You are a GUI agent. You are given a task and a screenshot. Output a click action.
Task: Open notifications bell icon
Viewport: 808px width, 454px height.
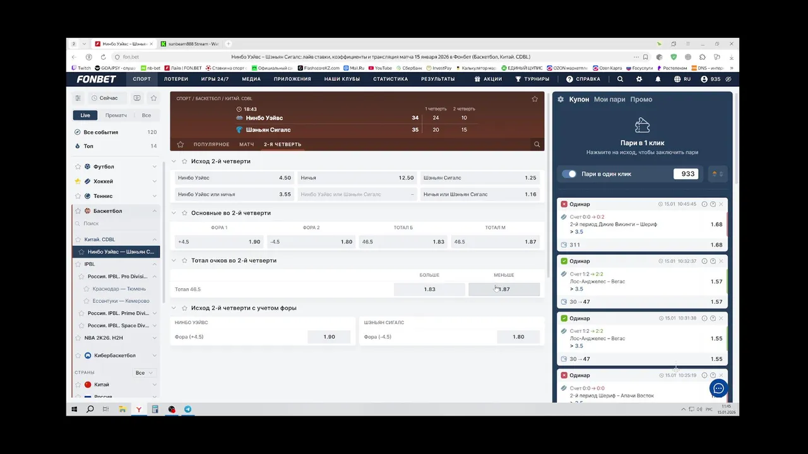point(658,79)
